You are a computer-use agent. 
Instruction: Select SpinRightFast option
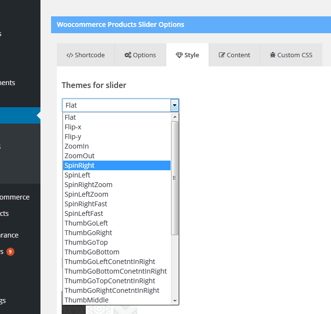point(117,204)
